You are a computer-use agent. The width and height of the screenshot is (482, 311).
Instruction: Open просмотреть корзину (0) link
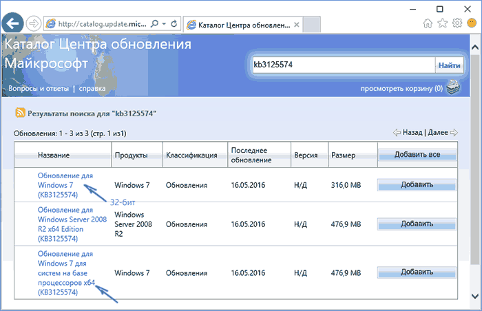pyautogui.click(x=401, y=89)
